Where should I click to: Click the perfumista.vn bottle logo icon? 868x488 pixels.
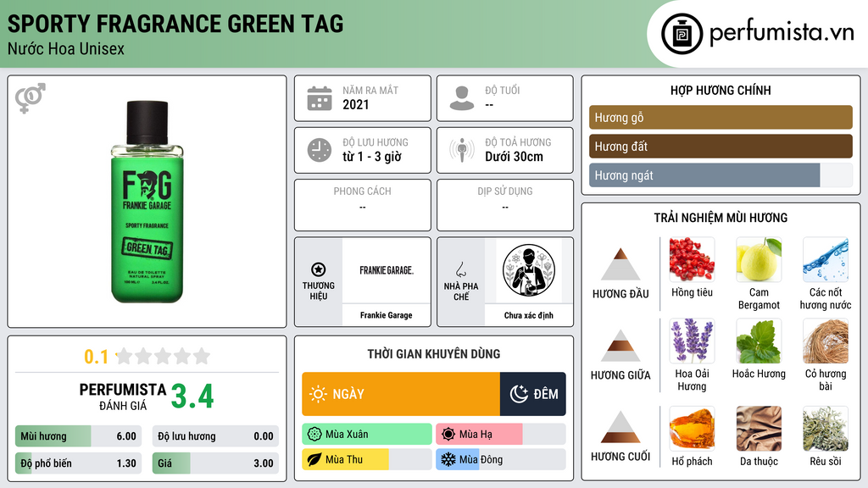click(682, 34)
